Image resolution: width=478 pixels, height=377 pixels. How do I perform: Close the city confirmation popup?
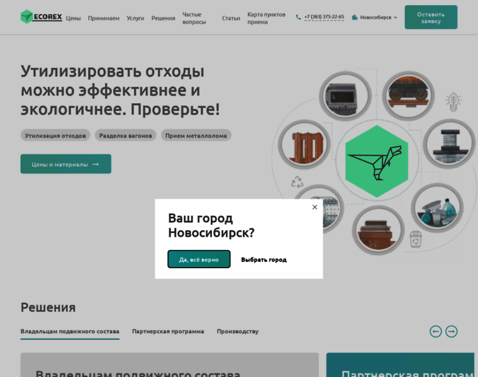pyautogui.click(x=314, y=207)
